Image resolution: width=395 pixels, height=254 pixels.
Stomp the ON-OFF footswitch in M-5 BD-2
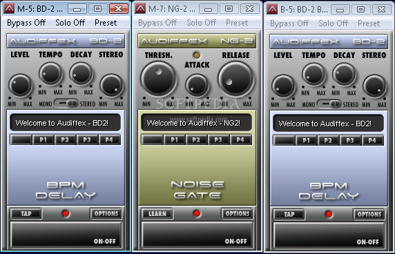click(66, 235)
